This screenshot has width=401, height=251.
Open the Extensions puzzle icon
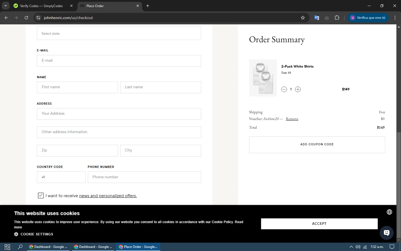[x=337, y=18]
